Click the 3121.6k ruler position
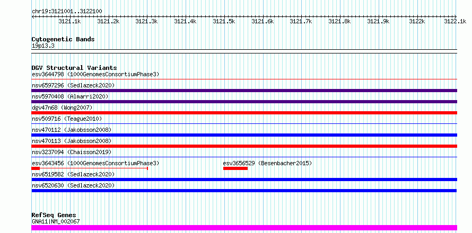The height and width of the screenshot is (233, 472). tap(263, 21)
